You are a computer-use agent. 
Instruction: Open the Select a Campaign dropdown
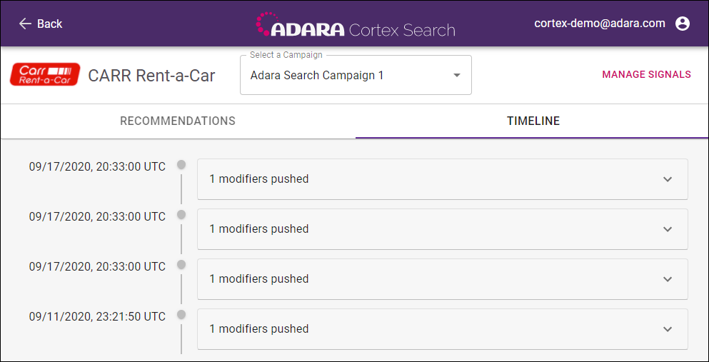pos(356,76)
